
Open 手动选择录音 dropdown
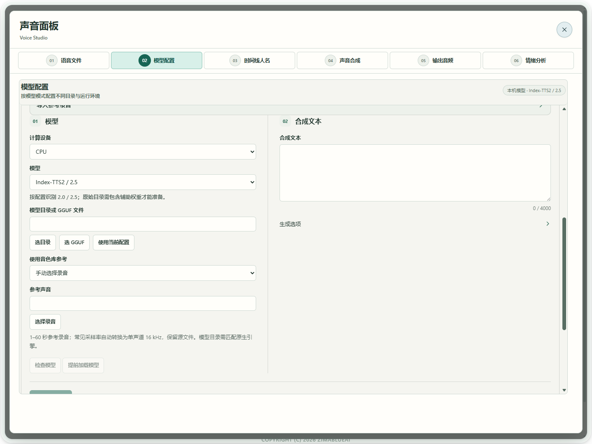point(143,273)
